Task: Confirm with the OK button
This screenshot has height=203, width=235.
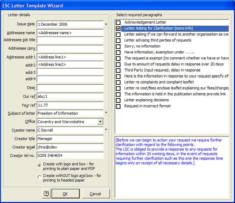Action: coord(66,194)
